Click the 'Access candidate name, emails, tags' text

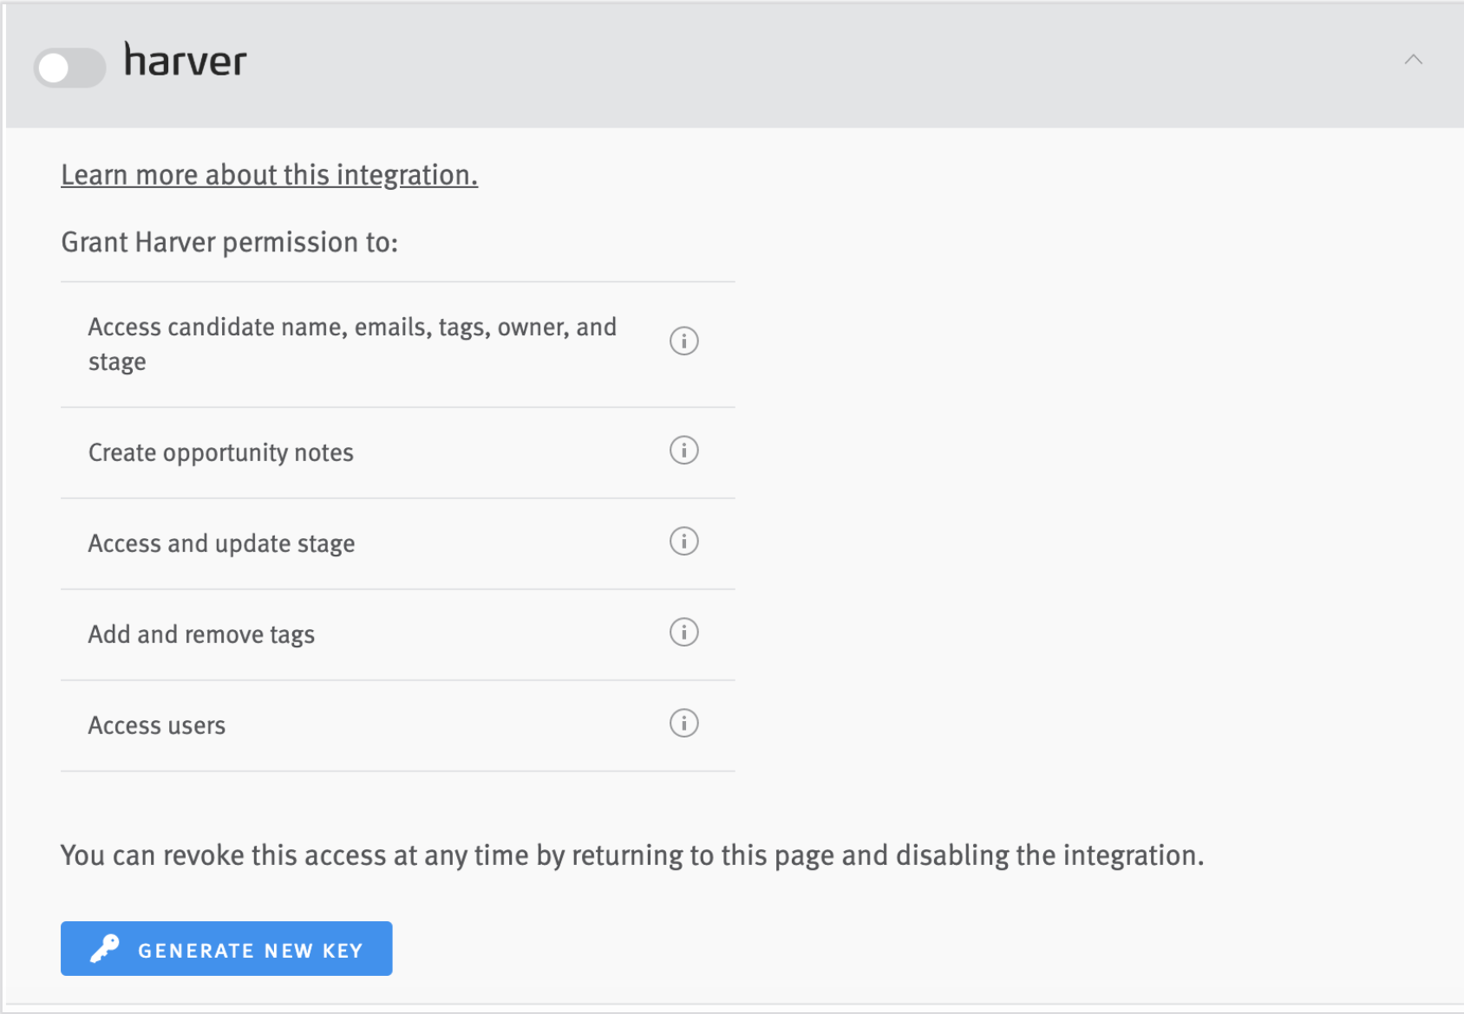click(x=352, y=344)
